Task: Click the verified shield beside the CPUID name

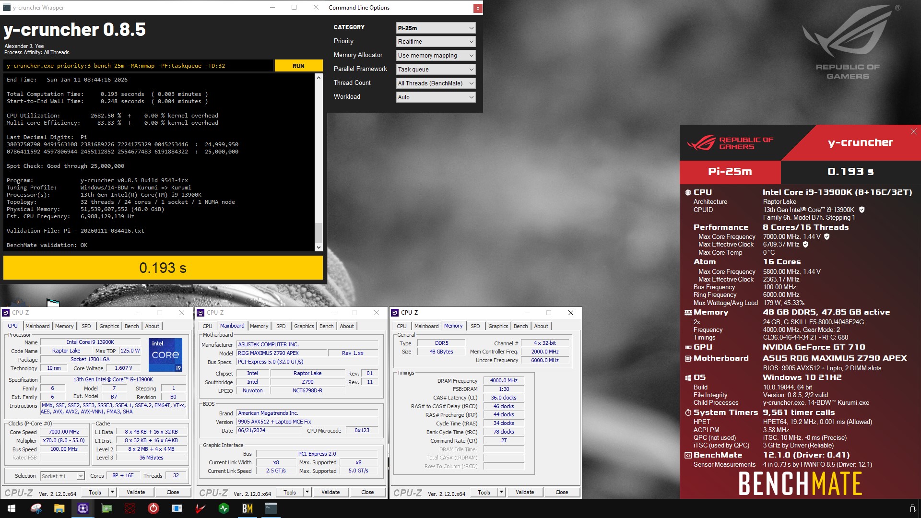Action: pyautogui.click(x=862, y=210)
